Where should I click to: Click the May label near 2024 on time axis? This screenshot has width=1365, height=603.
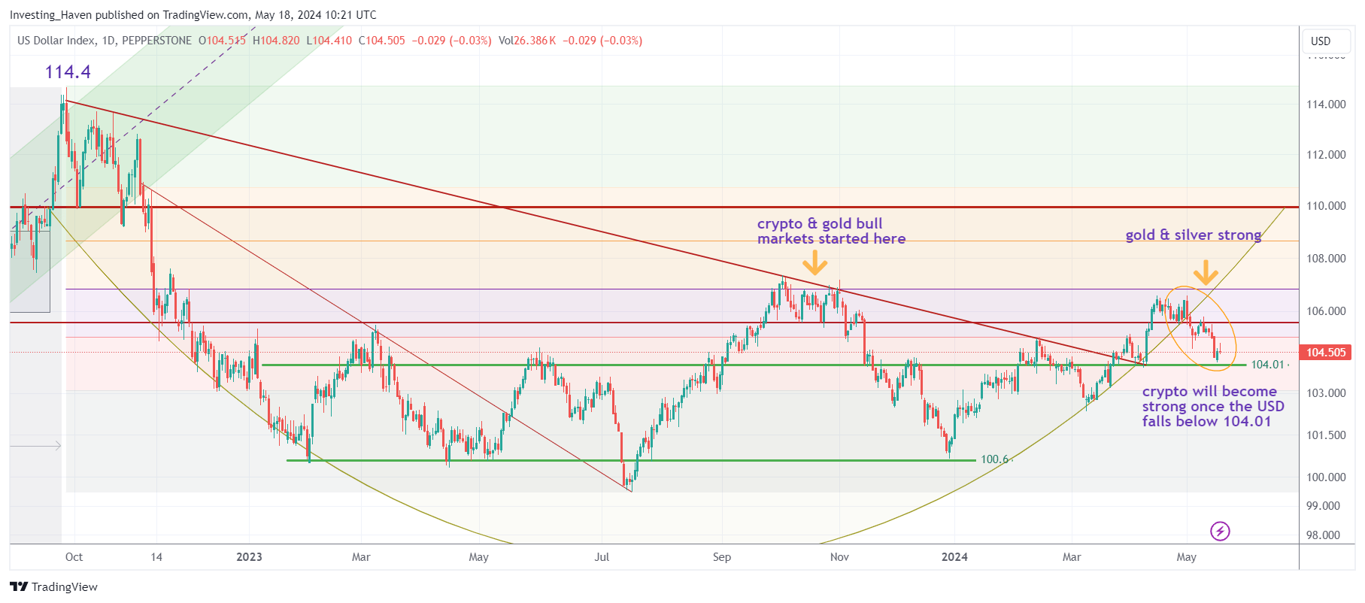coord(1186,557)
